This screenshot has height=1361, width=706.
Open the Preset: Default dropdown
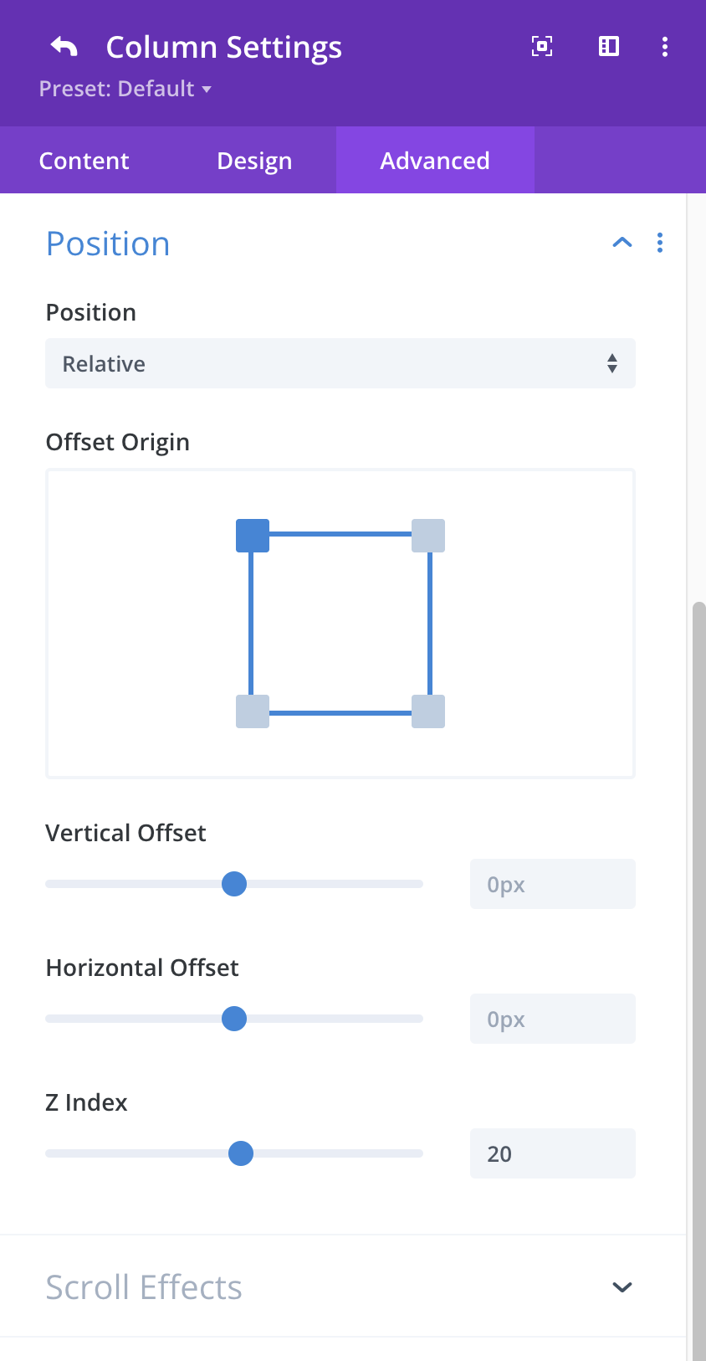click(125, 89)
